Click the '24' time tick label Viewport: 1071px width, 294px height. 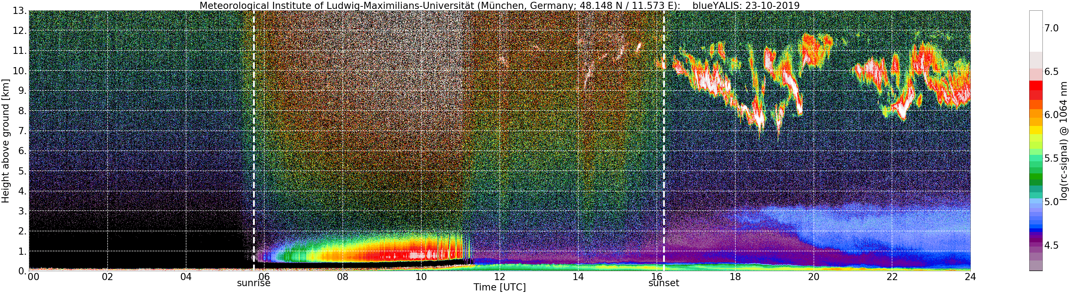point(970,277)
